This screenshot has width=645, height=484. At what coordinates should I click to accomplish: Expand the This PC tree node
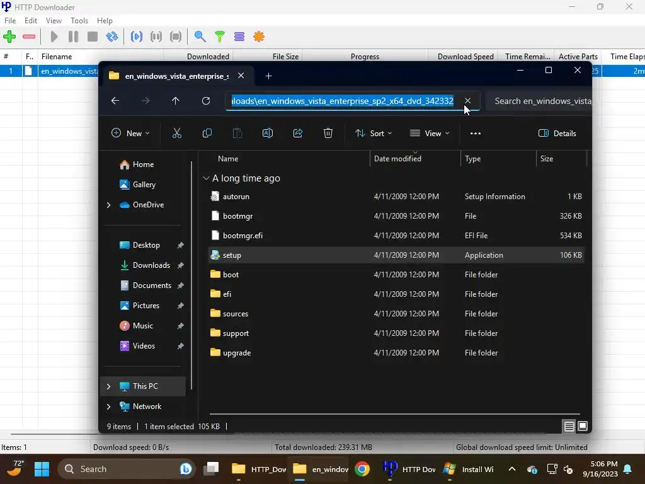pos(108,386)
